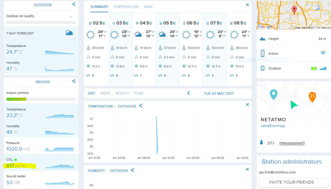331x189 pixels.
Task: Click the blue raindrop map marker
Action: click(x=274, y=94)
